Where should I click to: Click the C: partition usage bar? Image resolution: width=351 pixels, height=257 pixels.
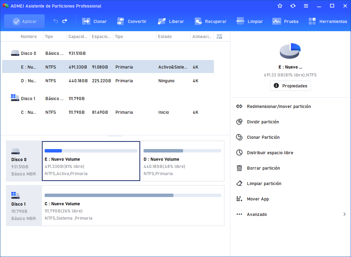(133, 195)
